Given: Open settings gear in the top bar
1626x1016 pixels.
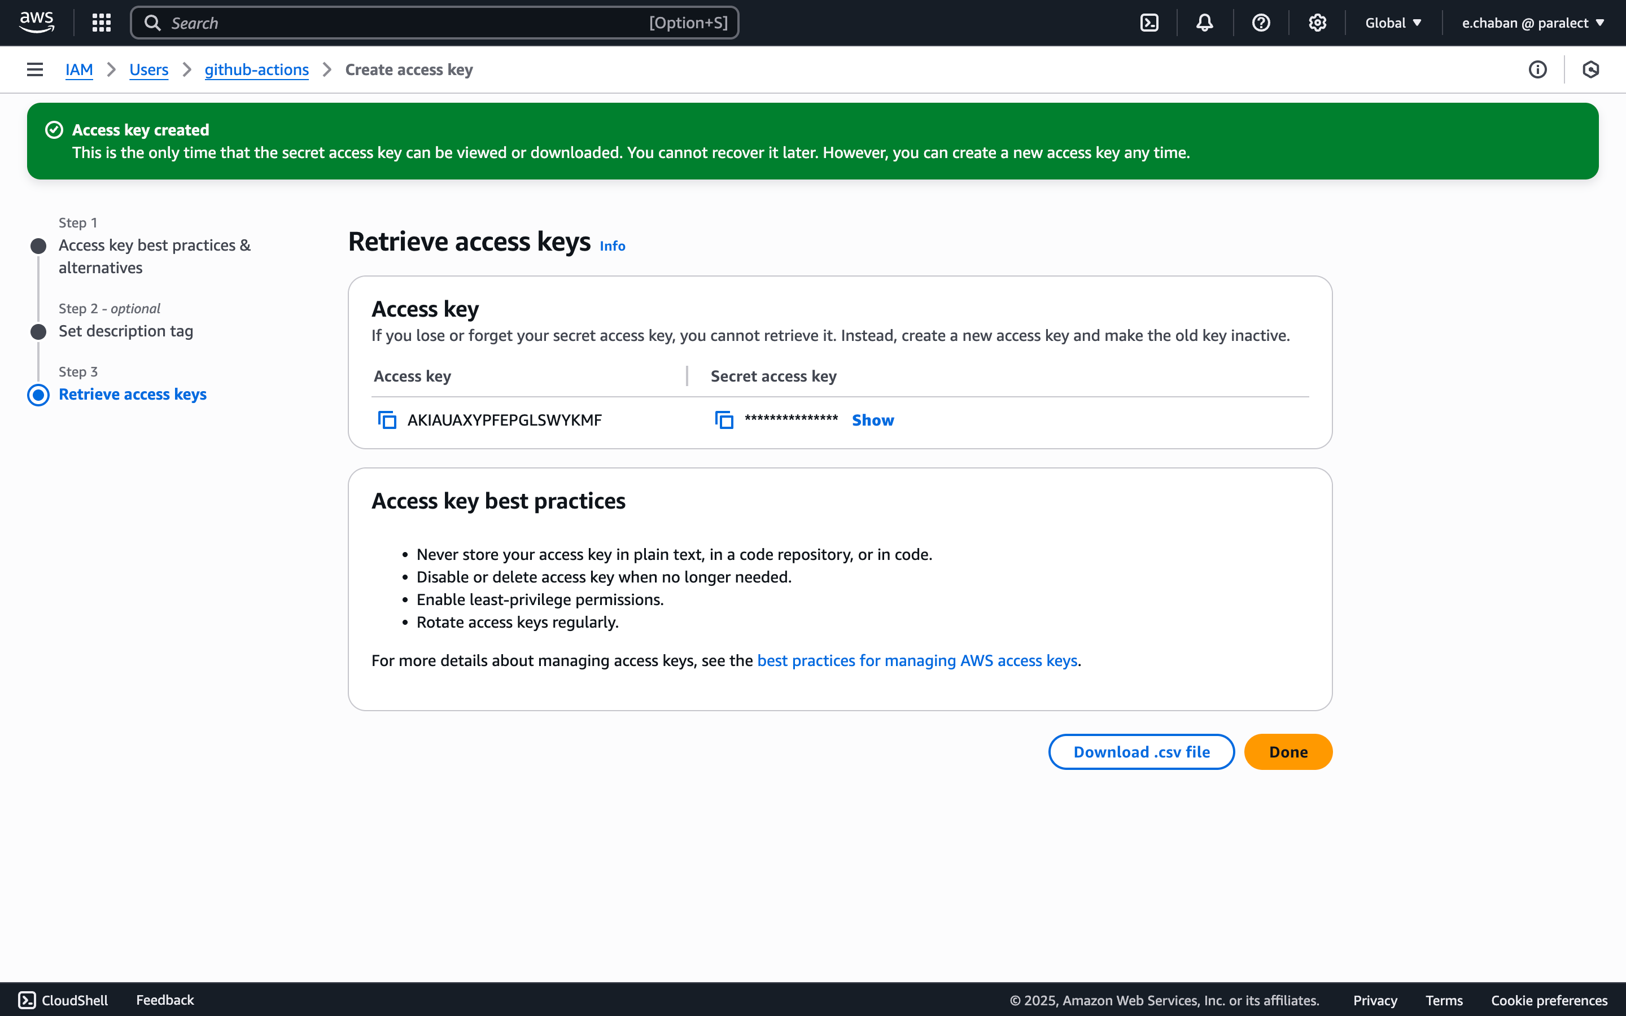Looking at the screenshot, I should 1317,23.
